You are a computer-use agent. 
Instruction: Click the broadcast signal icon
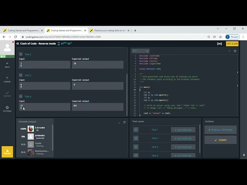tap(220, 44)
